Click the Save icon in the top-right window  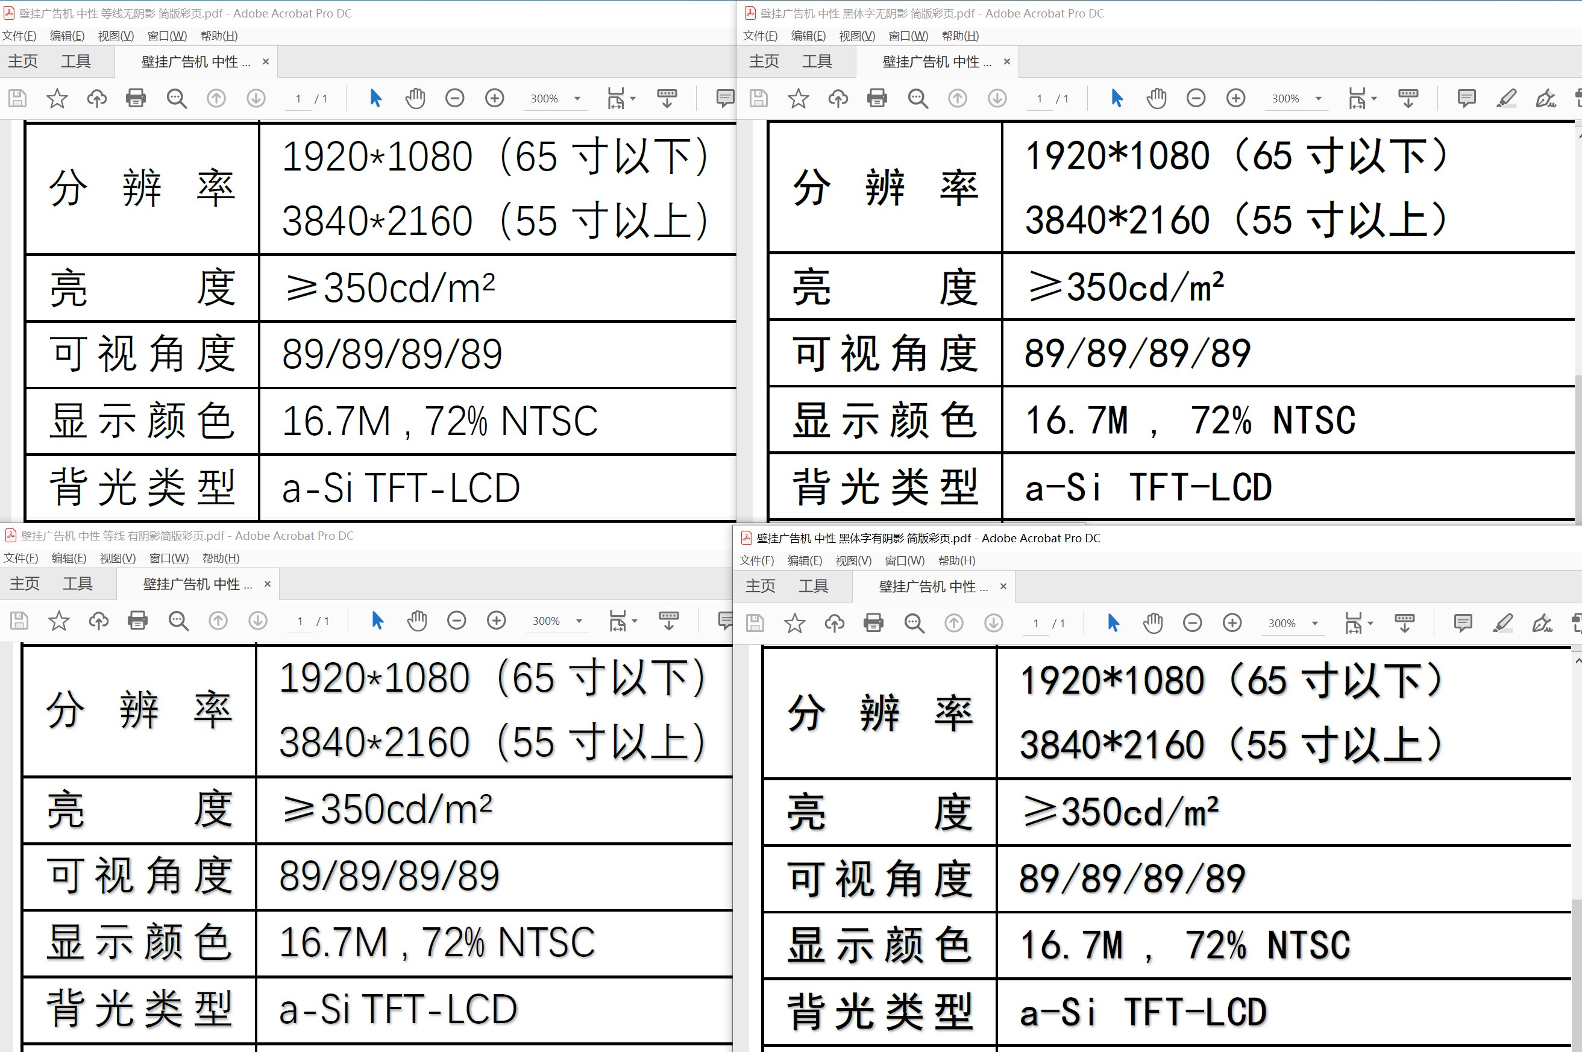point(759,99)
